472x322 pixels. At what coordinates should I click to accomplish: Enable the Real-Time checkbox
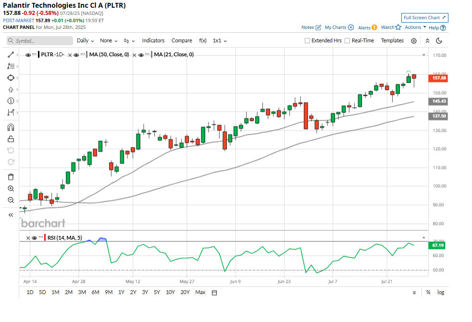[x=348, y=41]
